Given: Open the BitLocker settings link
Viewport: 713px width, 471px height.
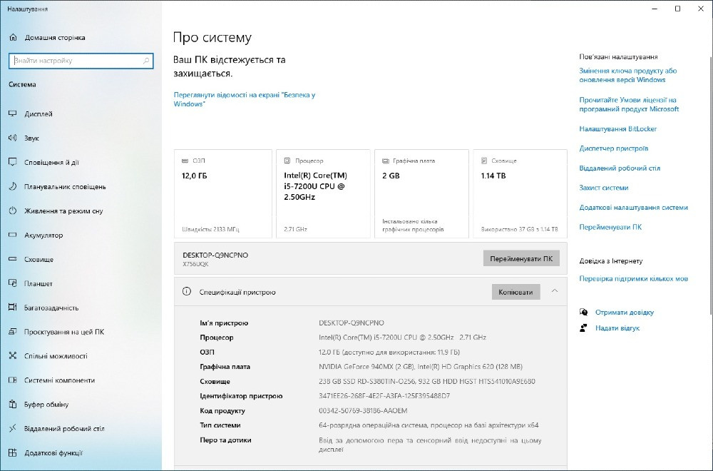Looking at the screenshot, I should [617, 128].
